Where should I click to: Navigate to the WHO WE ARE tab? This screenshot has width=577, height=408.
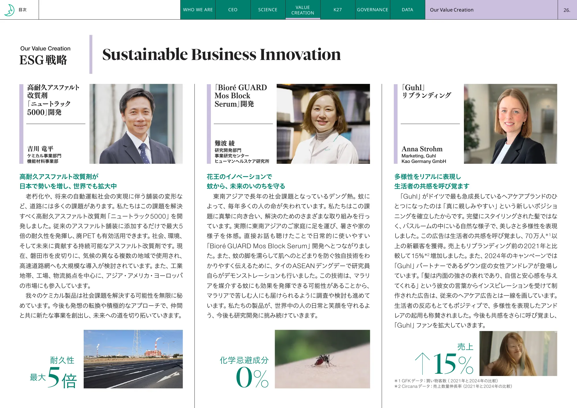[x=198, y=10]
